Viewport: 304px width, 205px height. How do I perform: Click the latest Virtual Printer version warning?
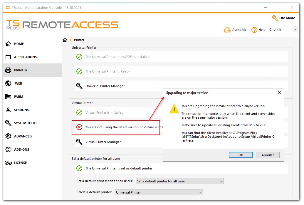(x=124, y=127)
